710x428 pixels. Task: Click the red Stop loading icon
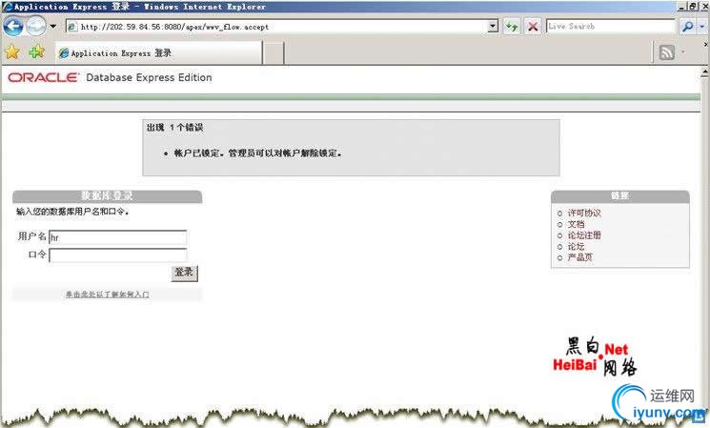(x=533, y=27)
